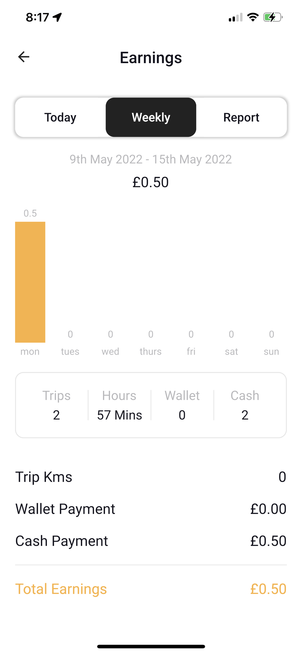
Task: Tap the back arrow icon
Action: pos(24,57)
